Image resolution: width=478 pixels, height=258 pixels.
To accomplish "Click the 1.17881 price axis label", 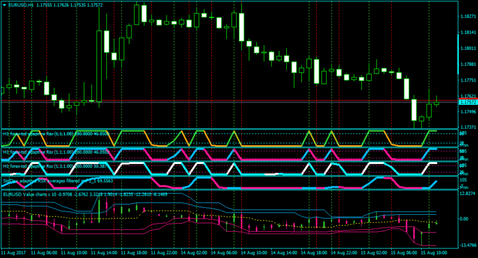I will point(468,64).
